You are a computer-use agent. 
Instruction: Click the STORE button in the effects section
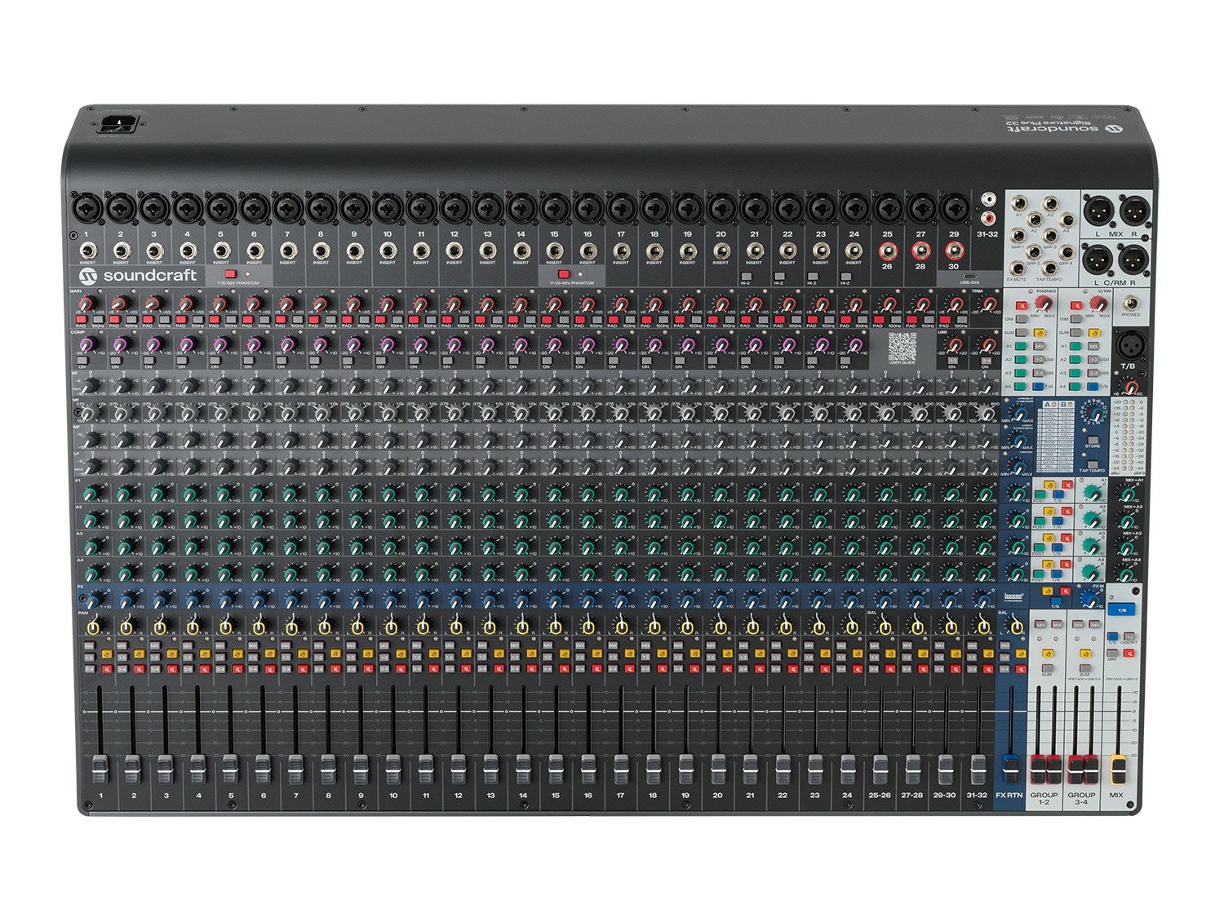coord(1092,438)
